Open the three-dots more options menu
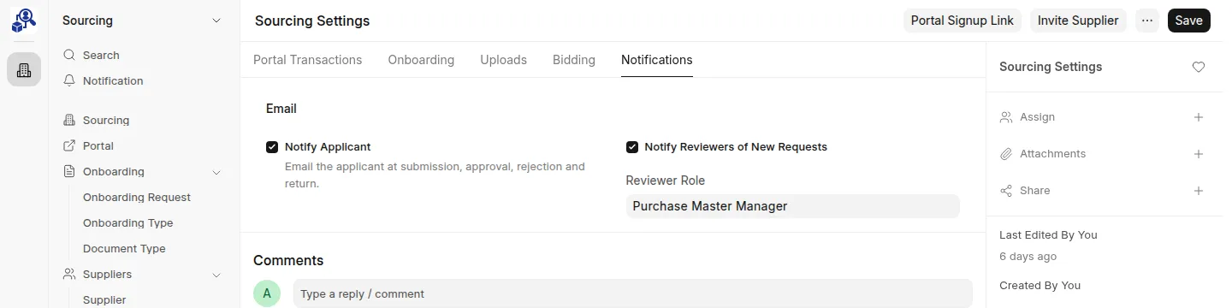 pyautogui.click(x=1147, y=21)
